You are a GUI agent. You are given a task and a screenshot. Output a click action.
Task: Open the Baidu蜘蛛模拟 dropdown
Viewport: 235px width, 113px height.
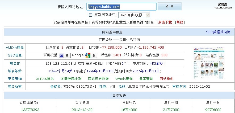pos(134,15)
